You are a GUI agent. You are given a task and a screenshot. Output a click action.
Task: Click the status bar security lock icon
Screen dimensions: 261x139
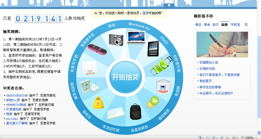click(200, 137)
